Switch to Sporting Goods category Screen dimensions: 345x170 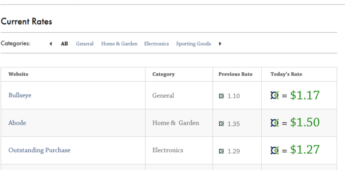click(193, 44)
